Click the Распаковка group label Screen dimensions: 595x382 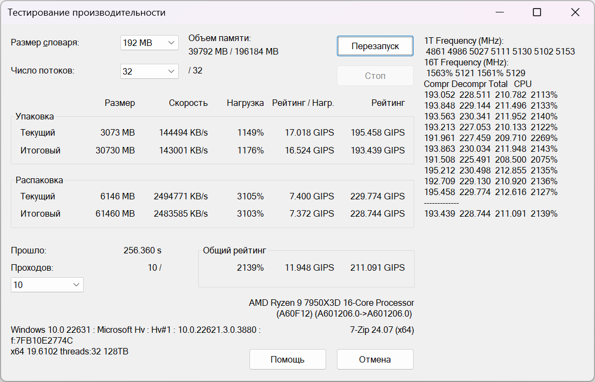point(39,180)
